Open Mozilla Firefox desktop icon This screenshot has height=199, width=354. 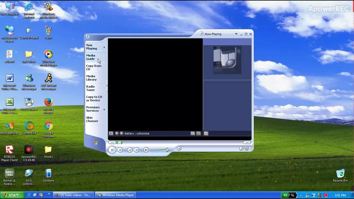tap(48, 106)
